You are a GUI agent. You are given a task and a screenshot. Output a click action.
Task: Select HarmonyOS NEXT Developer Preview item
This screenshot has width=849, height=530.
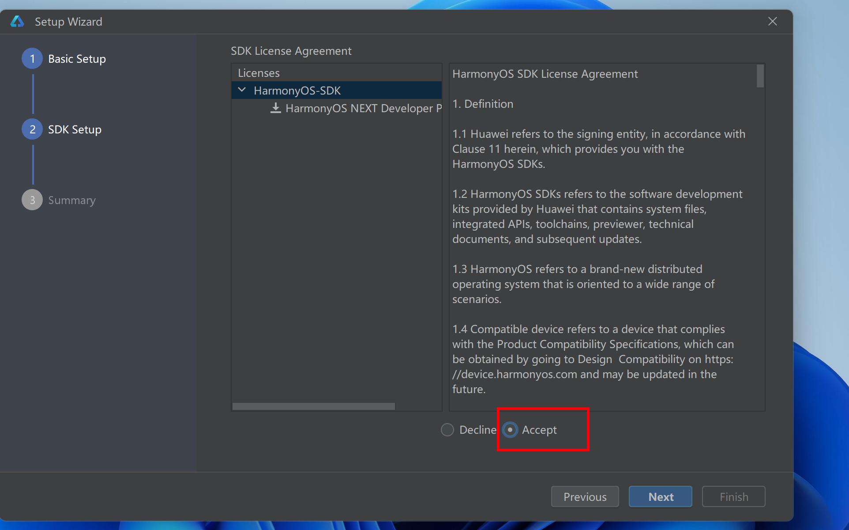tap(363, 108)
